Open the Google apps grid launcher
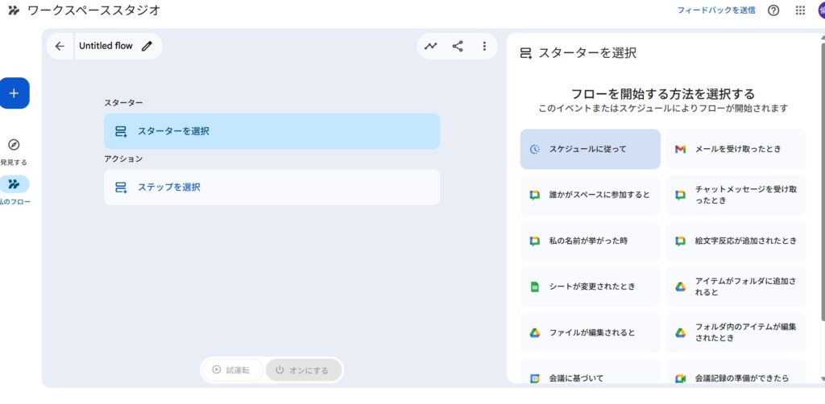The height and width of the screenshot is (404, 825). coord(800,10)
